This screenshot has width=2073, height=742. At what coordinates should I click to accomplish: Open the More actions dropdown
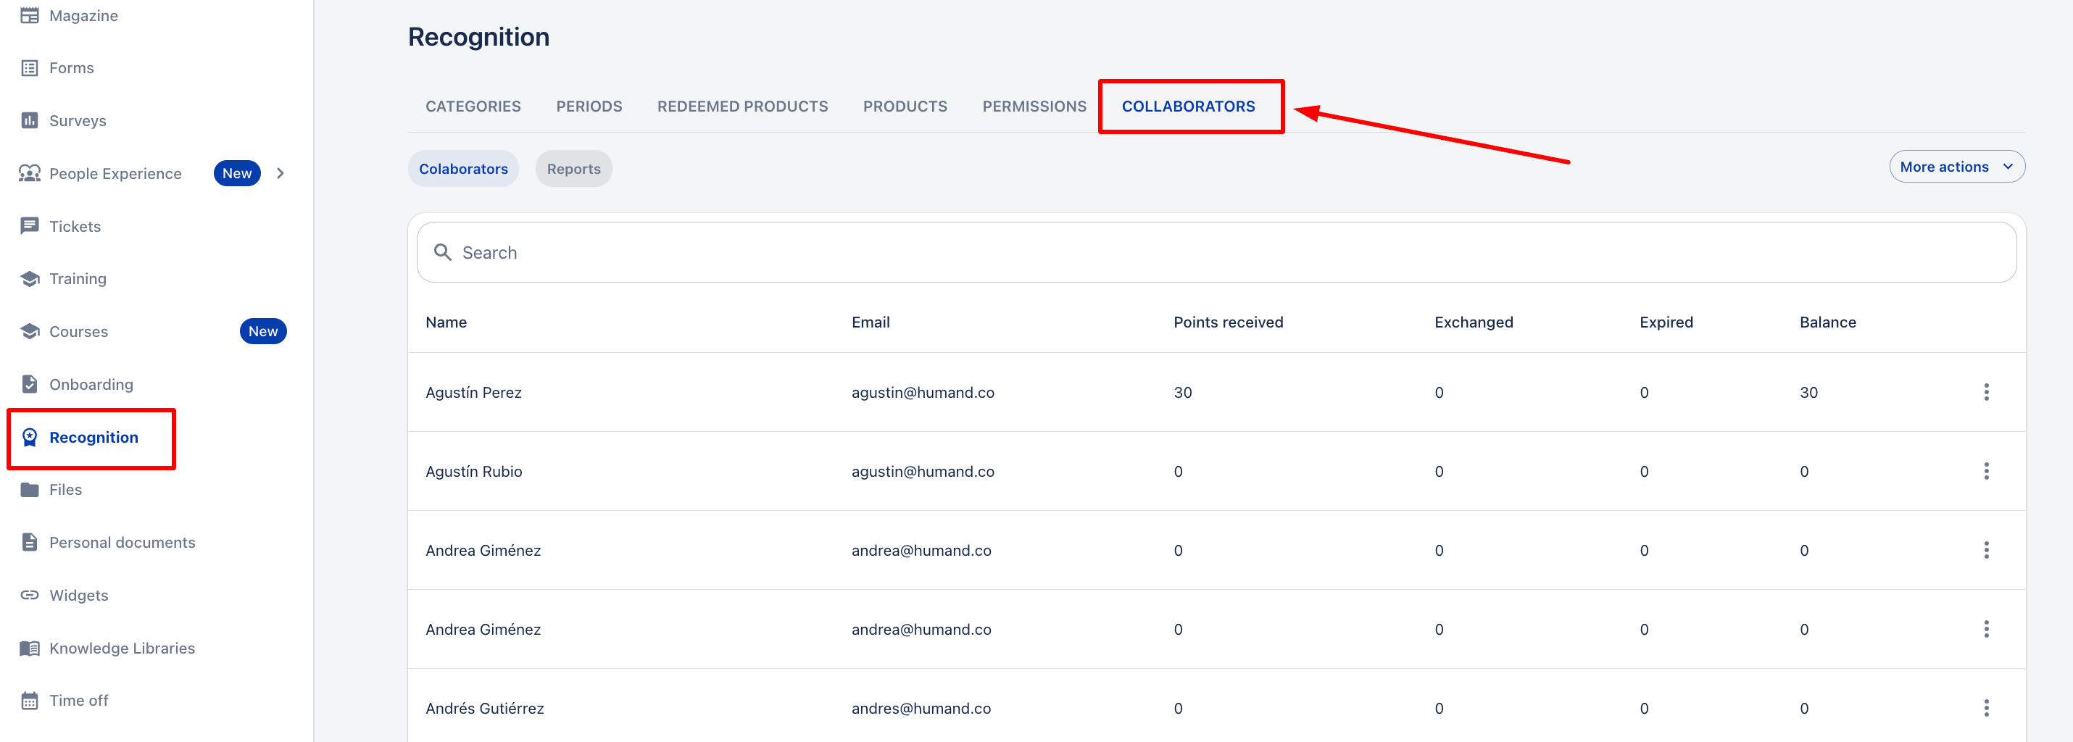[x=1956, y=167]
